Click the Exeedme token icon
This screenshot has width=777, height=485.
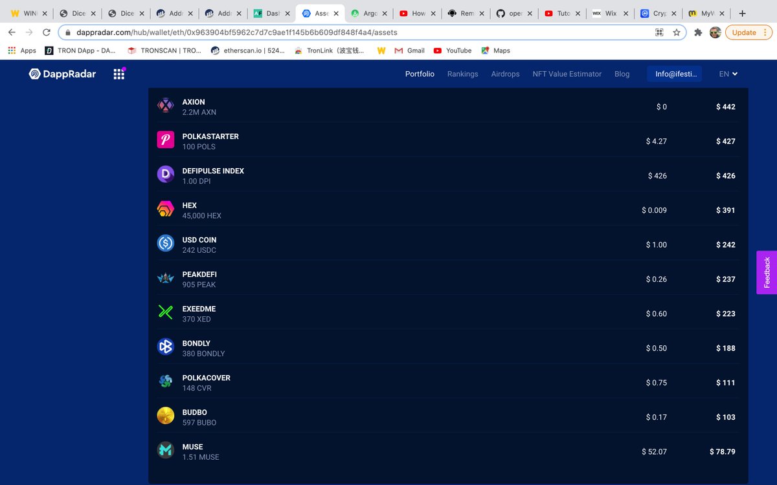[166, 312]
